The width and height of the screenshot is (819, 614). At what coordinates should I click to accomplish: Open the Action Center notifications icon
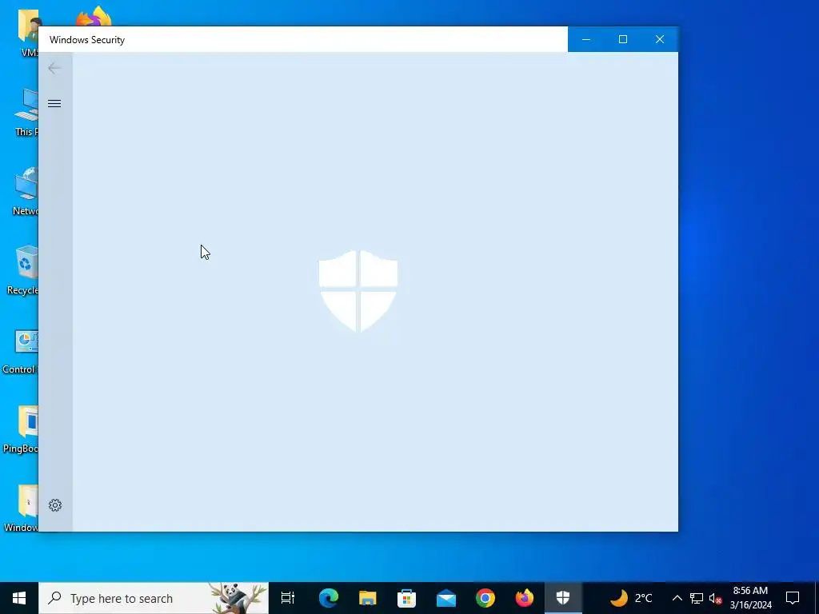click(793, 598)
